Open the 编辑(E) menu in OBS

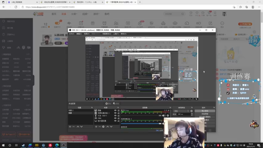tap(79, 34)
